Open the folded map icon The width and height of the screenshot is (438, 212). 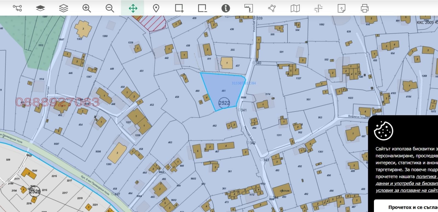[295, 8]
